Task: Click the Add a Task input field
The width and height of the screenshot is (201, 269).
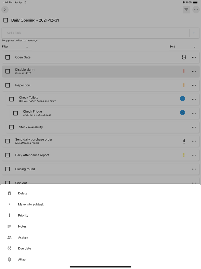Action: [x=86, y=33]
